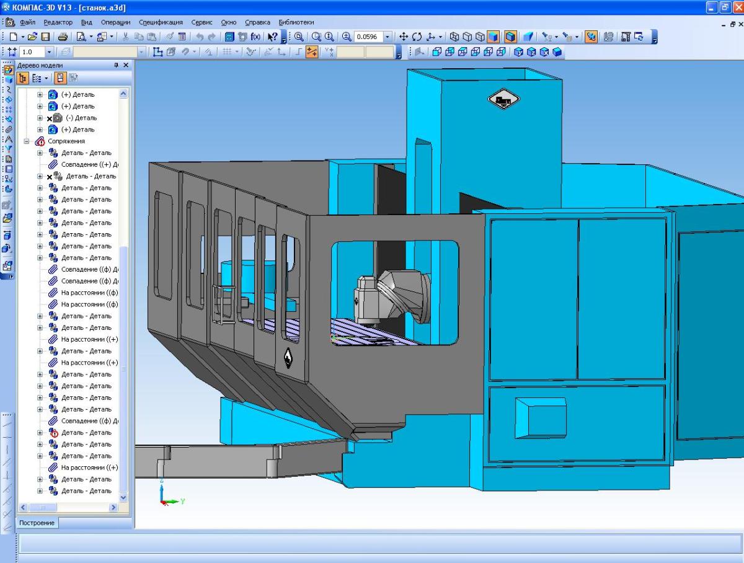Select the Rotate view tool
Viewport: 744px width, 563px height.
pos(417,37)
